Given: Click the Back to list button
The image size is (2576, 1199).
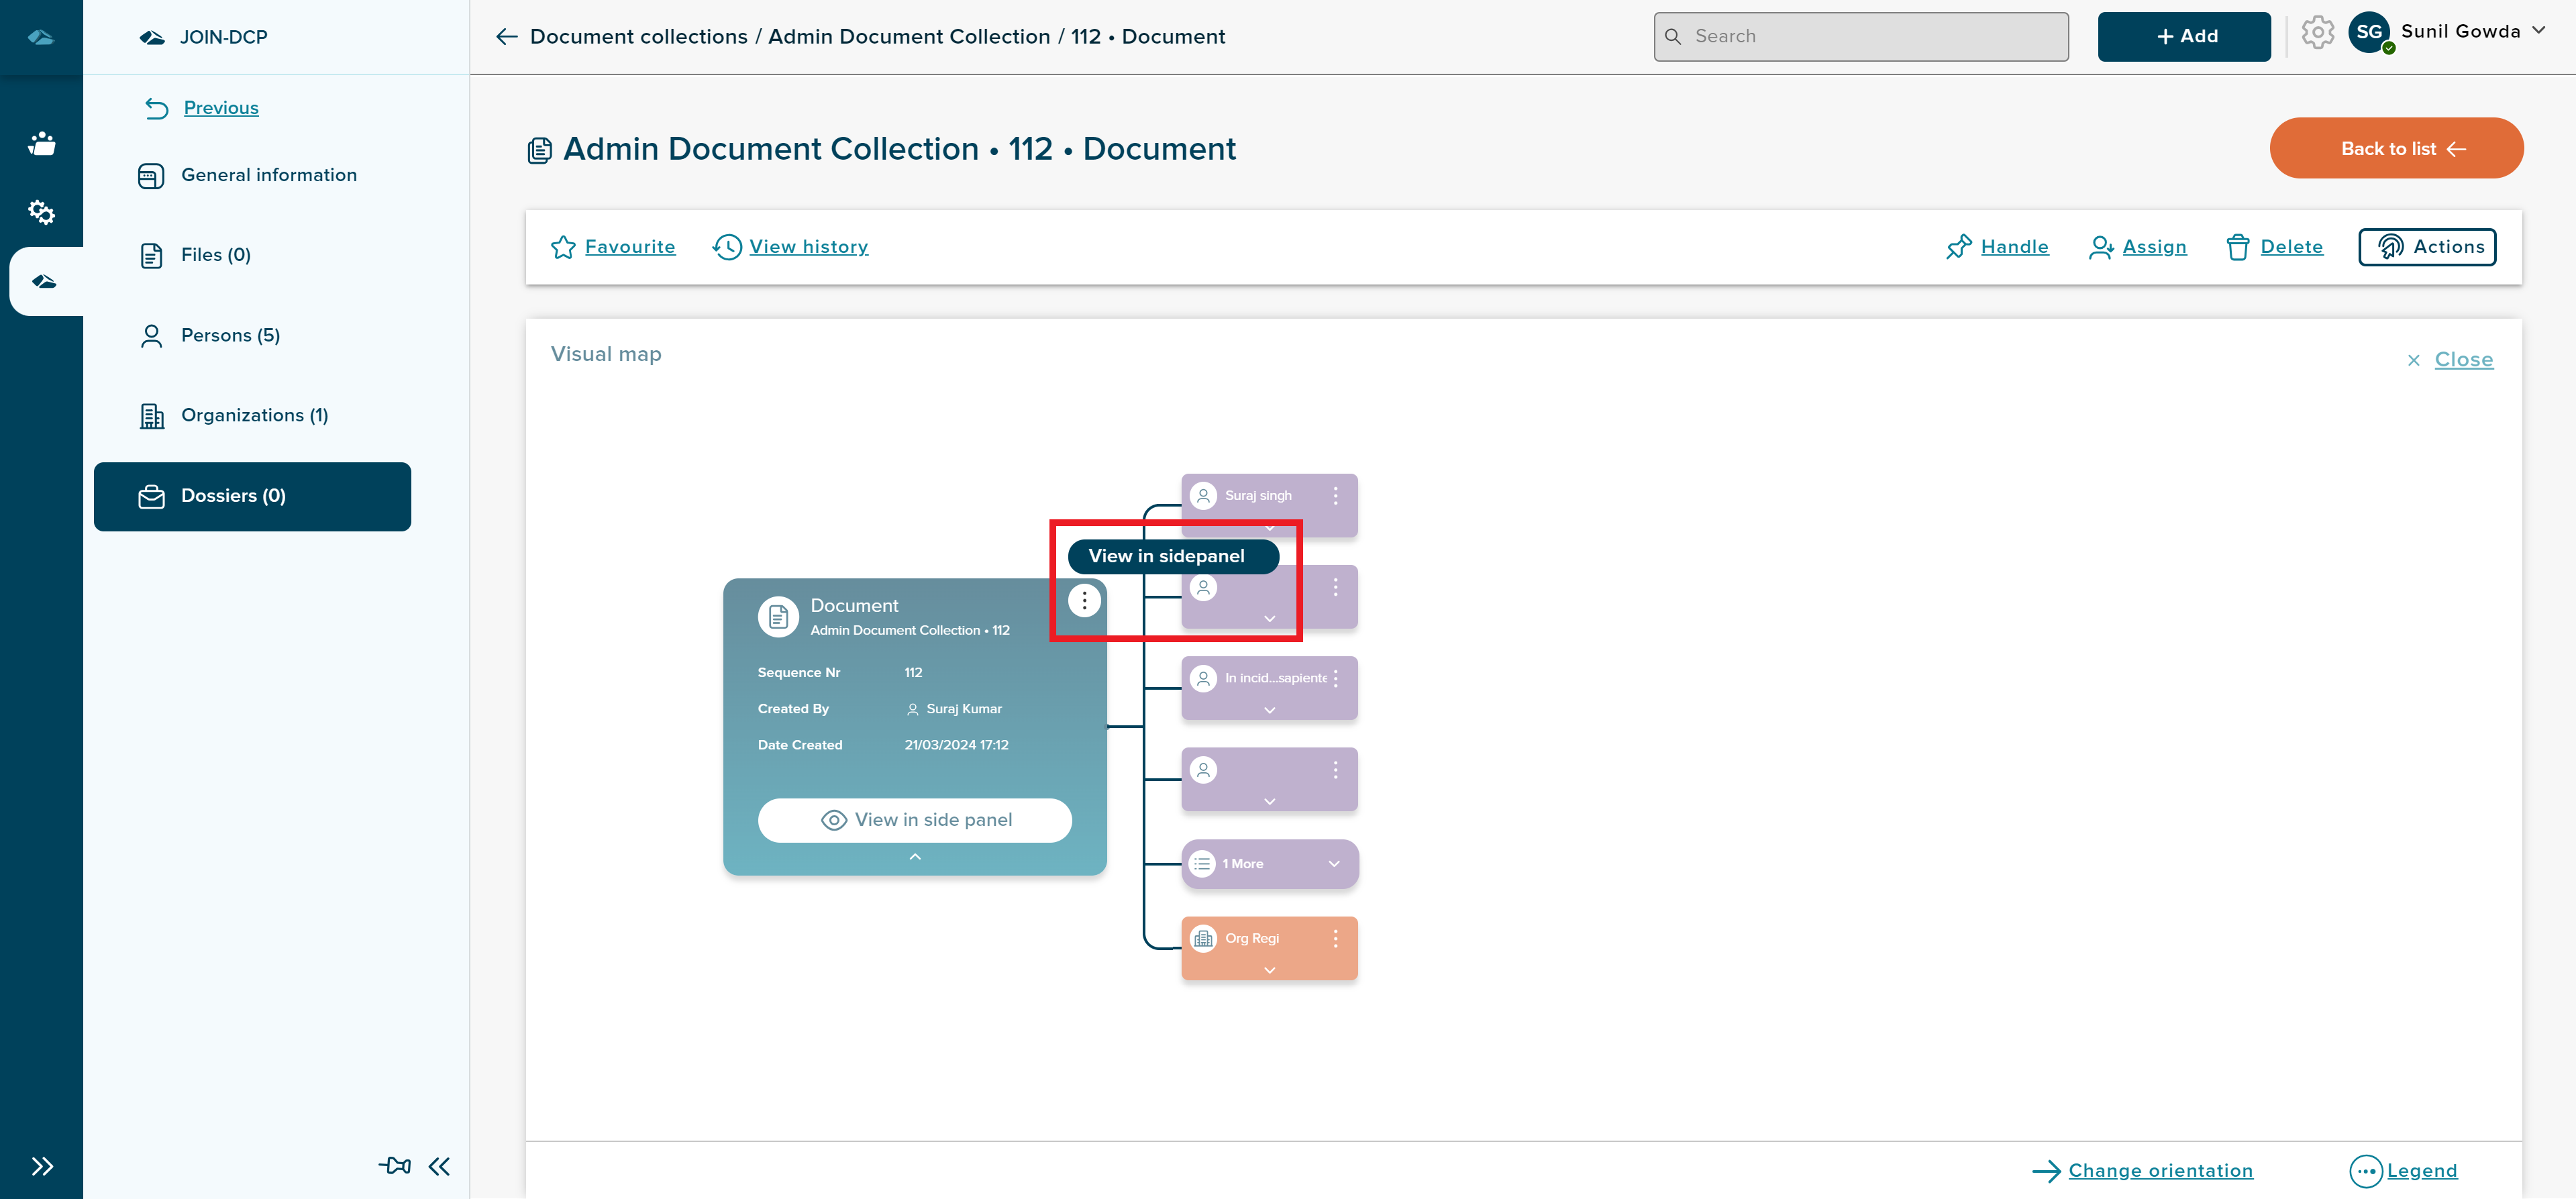Looking at the screenshot, I should pyautogui.click(x=2395, y=149).
